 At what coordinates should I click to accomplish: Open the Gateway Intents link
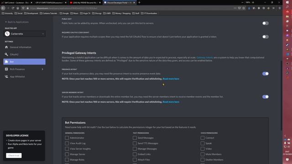click(x=205, y=57)
